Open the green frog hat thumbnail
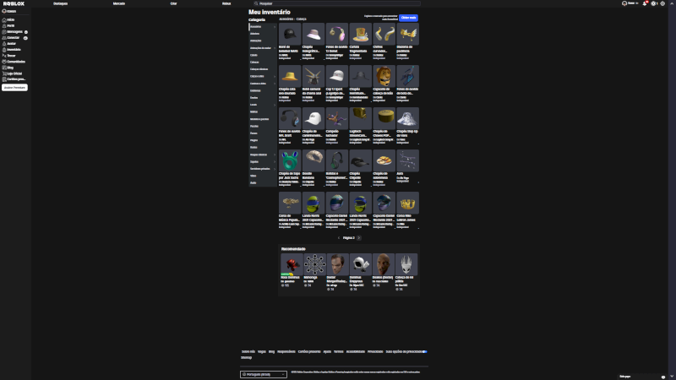 290,160
